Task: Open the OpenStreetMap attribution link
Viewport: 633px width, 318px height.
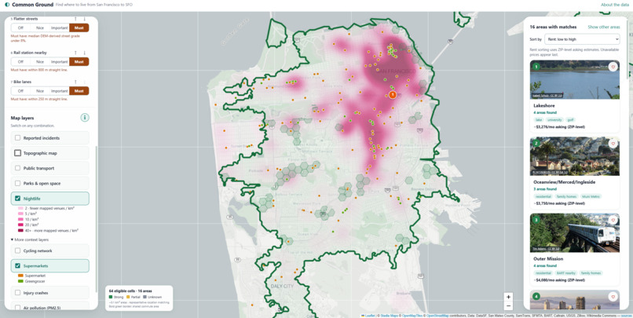Action: coord(439,315)
